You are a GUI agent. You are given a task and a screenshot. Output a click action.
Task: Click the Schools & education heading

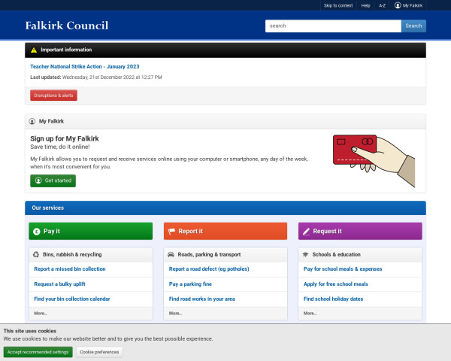coord(336,254)
